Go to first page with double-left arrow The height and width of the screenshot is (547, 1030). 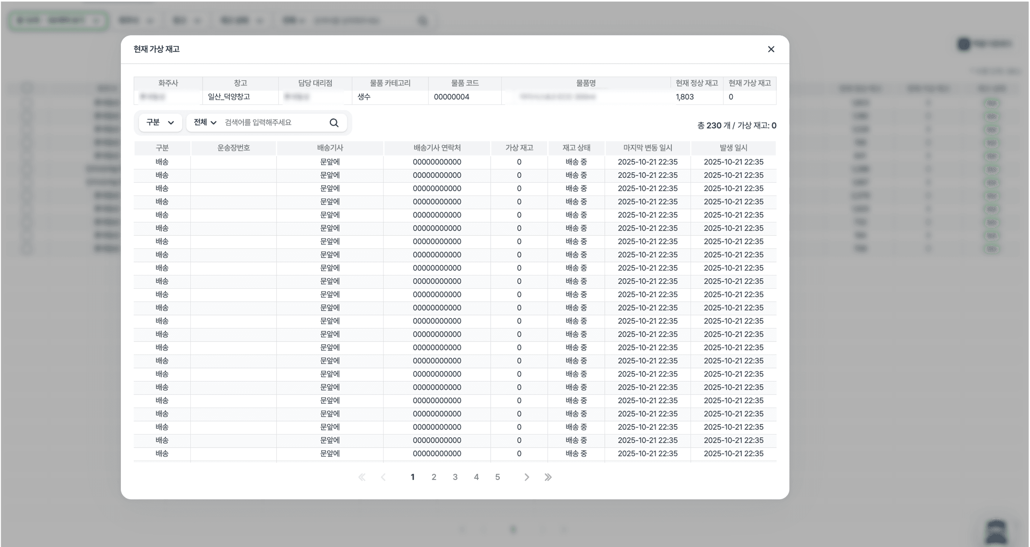pos(362,477)
